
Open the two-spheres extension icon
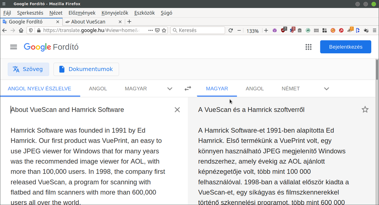point(366,30)
